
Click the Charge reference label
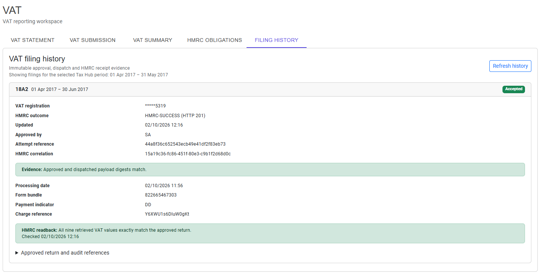point(34,214)
